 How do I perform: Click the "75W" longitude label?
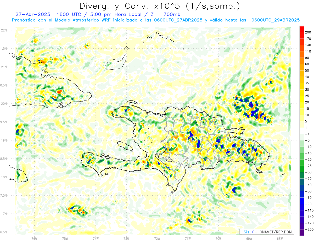(65, 239)
